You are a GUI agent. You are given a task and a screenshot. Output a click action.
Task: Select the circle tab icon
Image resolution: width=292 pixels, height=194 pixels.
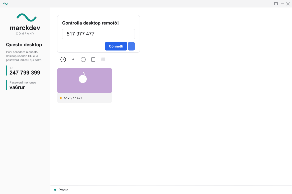pos(83,59)
